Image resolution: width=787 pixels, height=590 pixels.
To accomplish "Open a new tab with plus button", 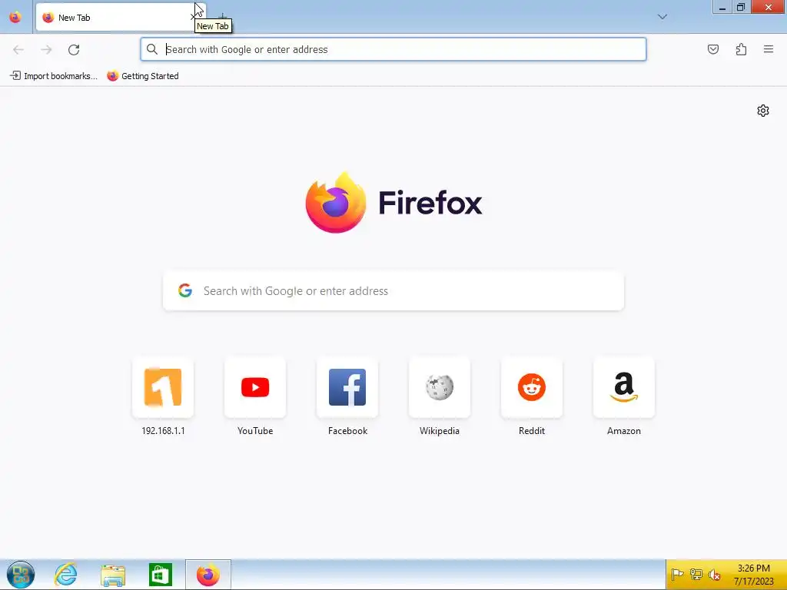I will click(223, 18).
